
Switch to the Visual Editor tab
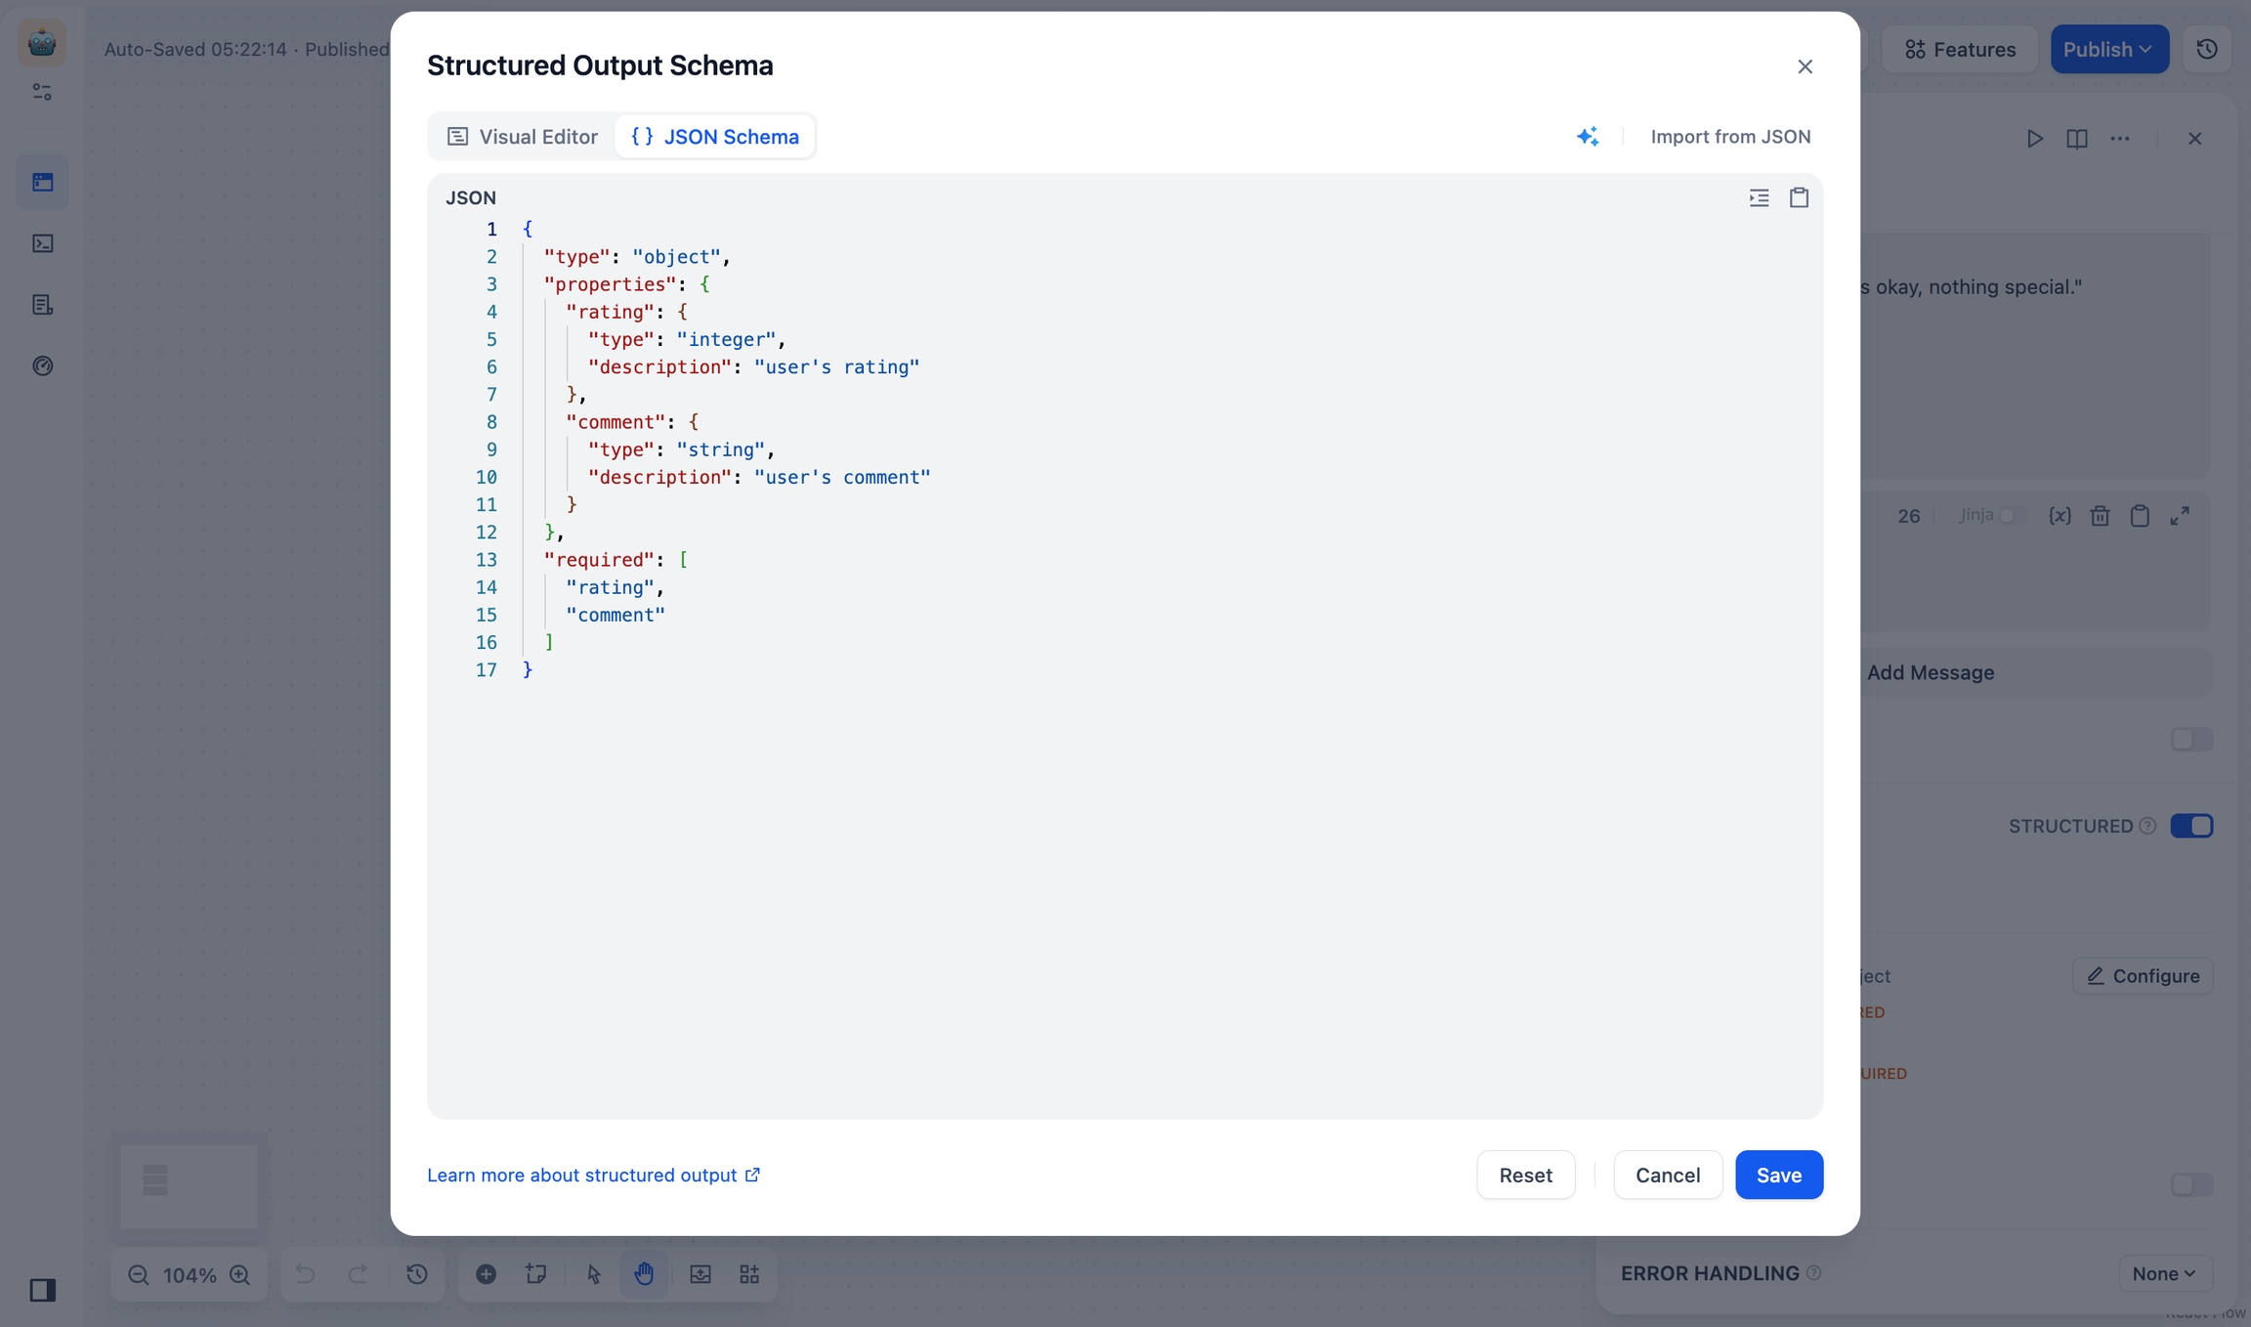(x=523, y=137)
